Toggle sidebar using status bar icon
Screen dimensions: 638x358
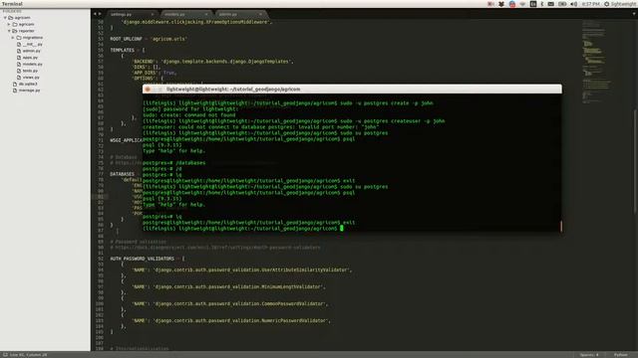coord(5,355)
